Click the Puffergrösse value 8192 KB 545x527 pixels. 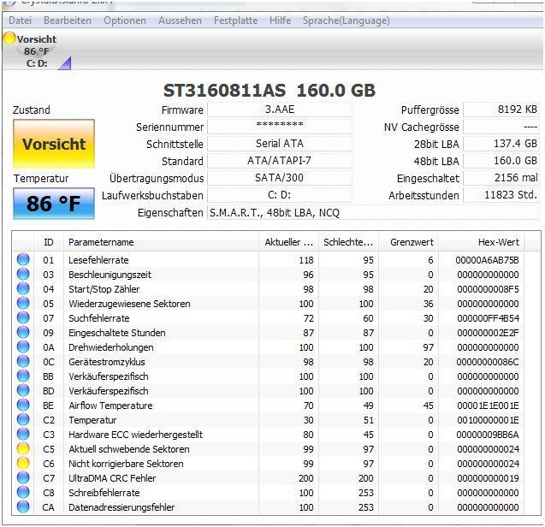click(501, 110)
